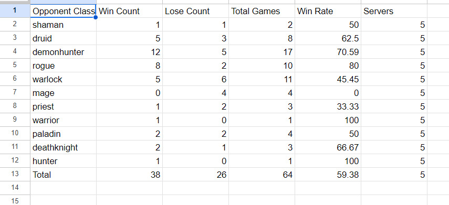Click the deathknight cell
Image resolution: width=449 pixels, height=205 pixels.
[63, 147]
